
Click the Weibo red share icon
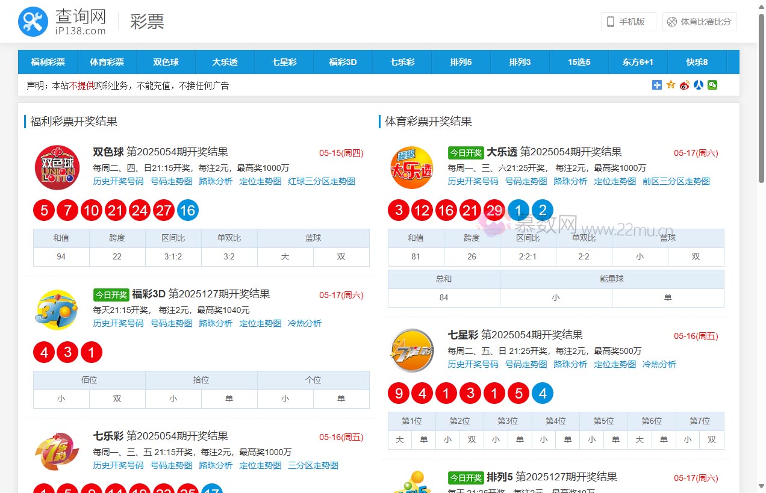click(x=684, y=85)
